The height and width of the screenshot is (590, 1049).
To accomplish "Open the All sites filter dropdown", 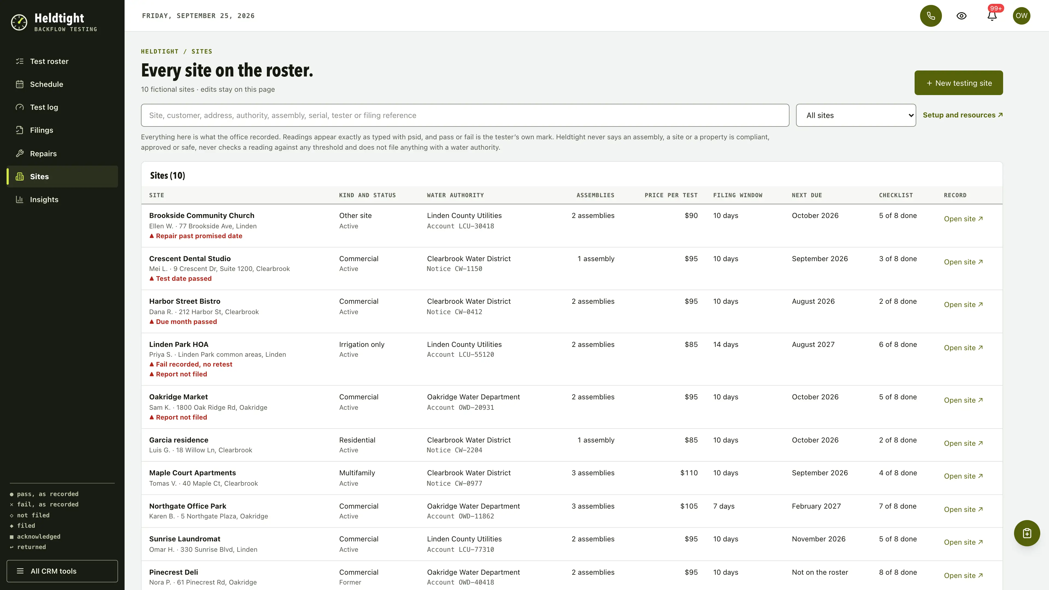I will tap(856, 115).
